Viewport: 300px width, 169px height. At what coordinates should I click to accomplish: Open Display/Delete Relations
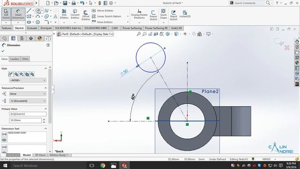(x=139, y=14)
